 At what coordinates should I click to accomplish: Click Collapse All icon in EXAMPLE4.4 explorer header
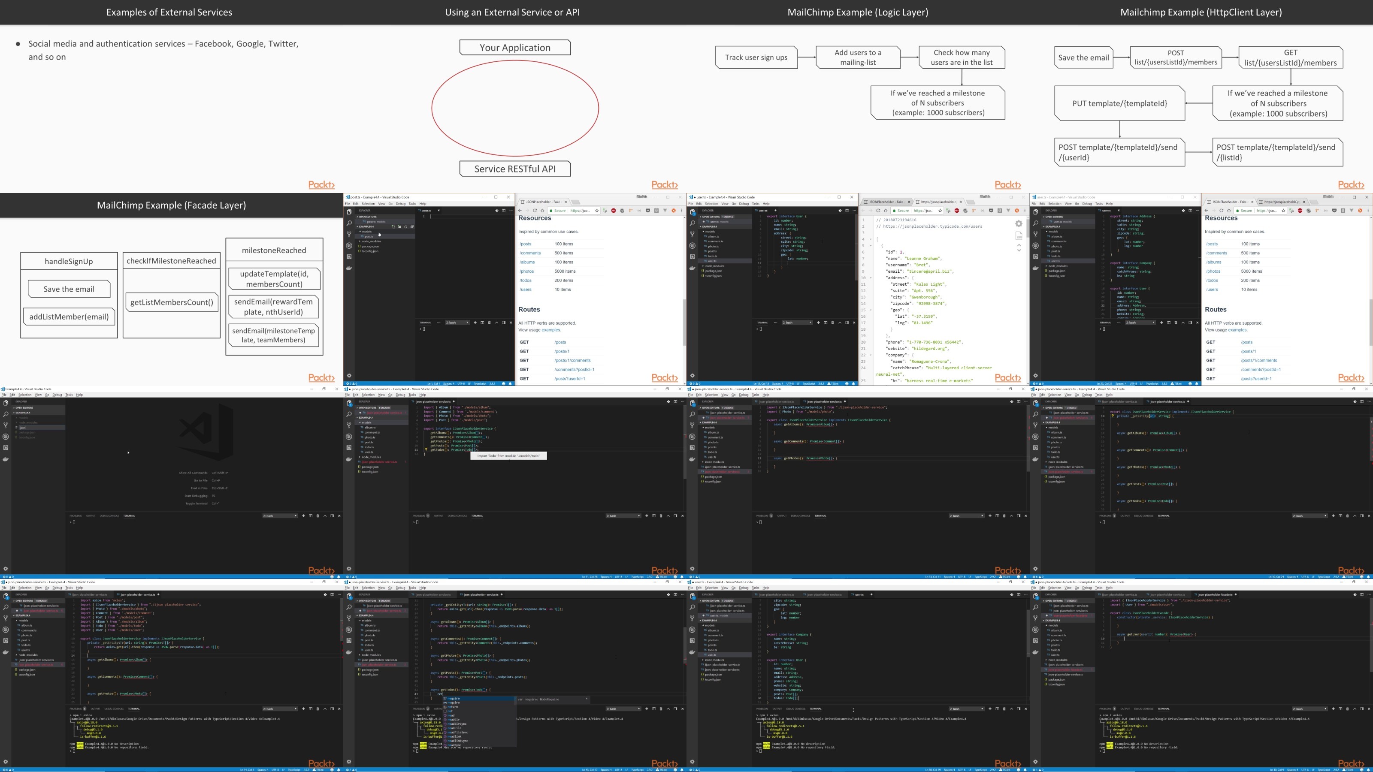(x=412, y=226)
